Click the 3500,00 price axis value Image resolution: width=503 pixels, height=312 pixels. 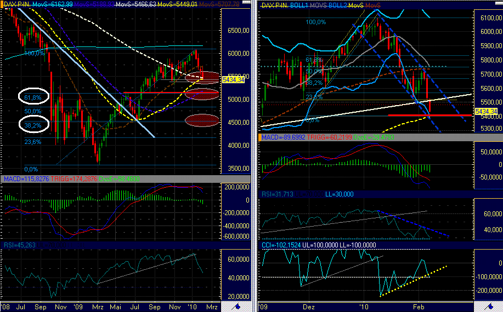tap(239, 169)
